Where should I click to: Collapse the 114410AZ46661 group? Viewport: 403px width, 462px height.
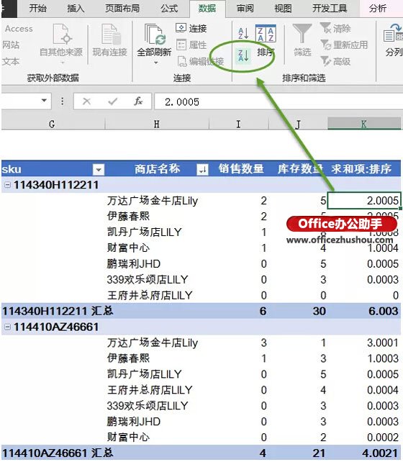pyautogui.click(x=7, y=327)
